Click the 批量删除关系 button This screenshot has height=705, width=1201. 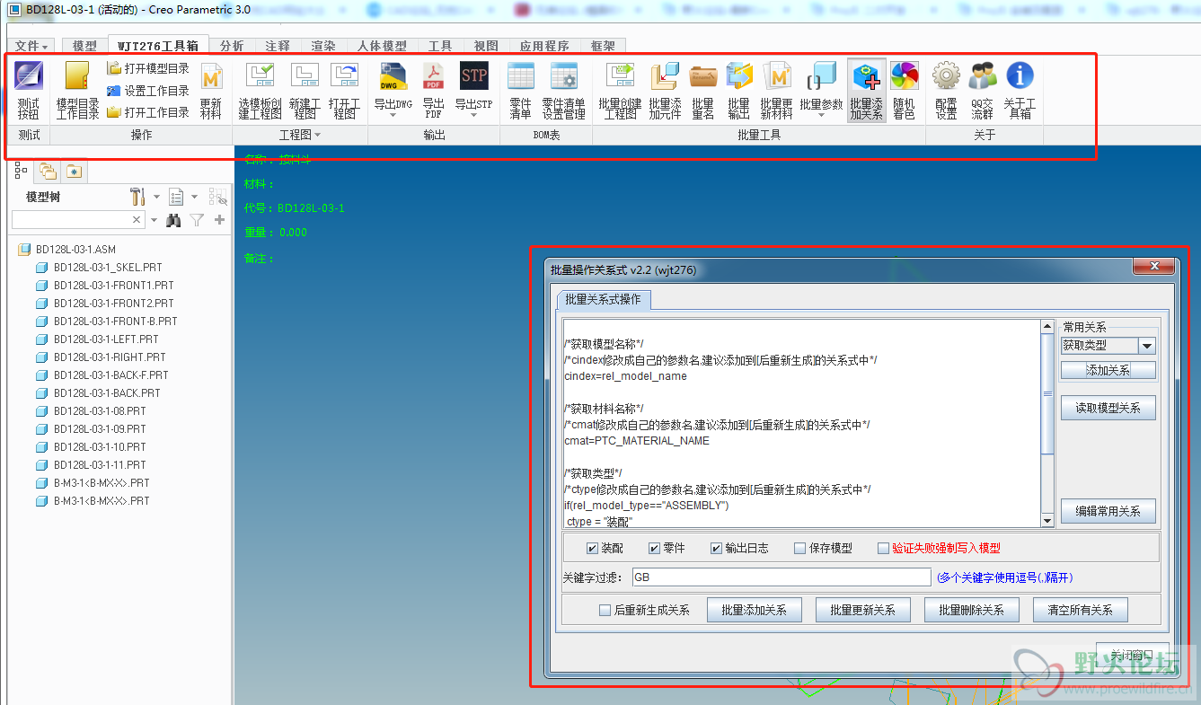[971, 610]
